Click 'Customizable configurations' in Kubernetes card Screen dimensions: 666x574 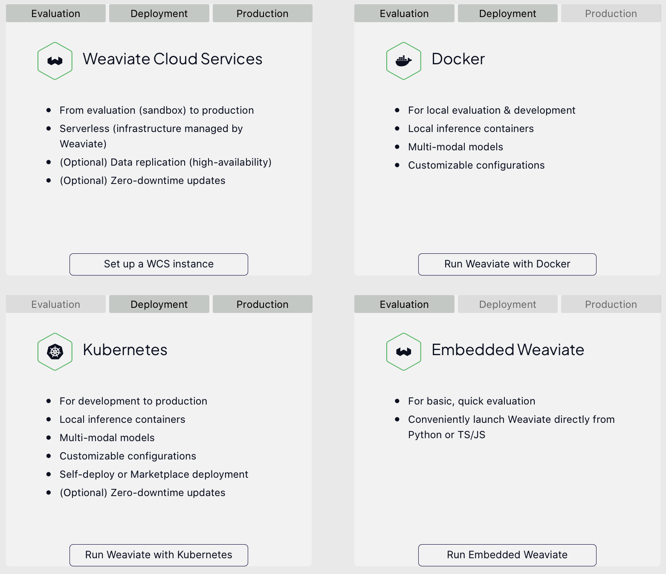pos(128,456)
